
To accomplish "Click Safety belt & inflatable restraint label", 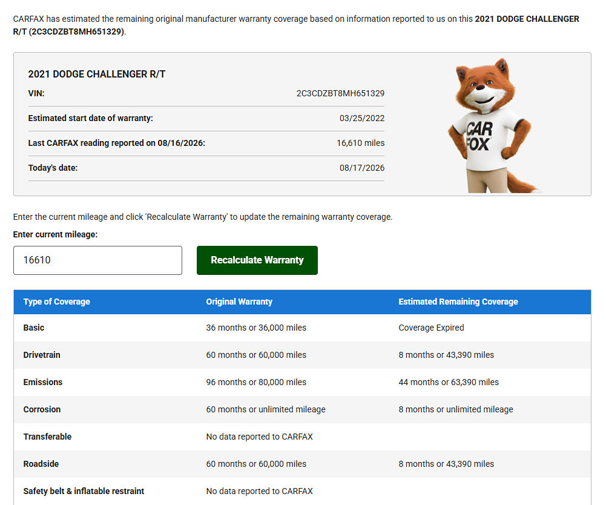I will click(x=84, y=491).
